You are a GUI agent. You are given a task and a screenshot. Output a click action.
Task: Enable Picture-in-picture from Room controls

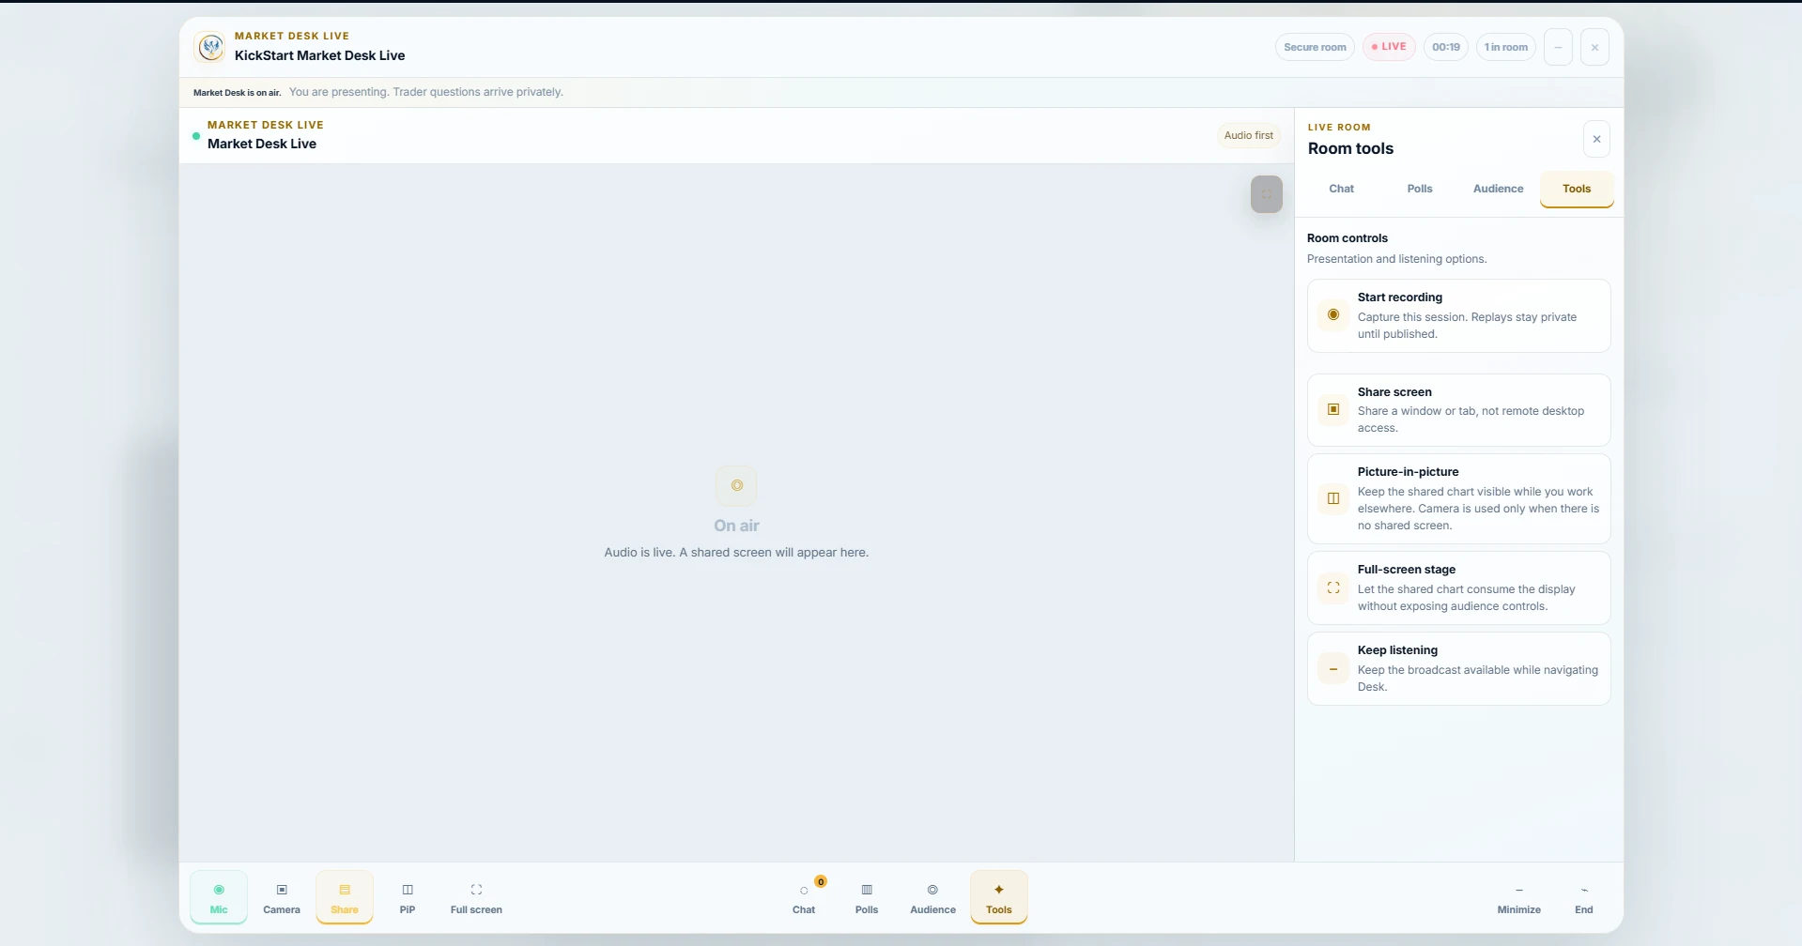tap(1459, 498)
